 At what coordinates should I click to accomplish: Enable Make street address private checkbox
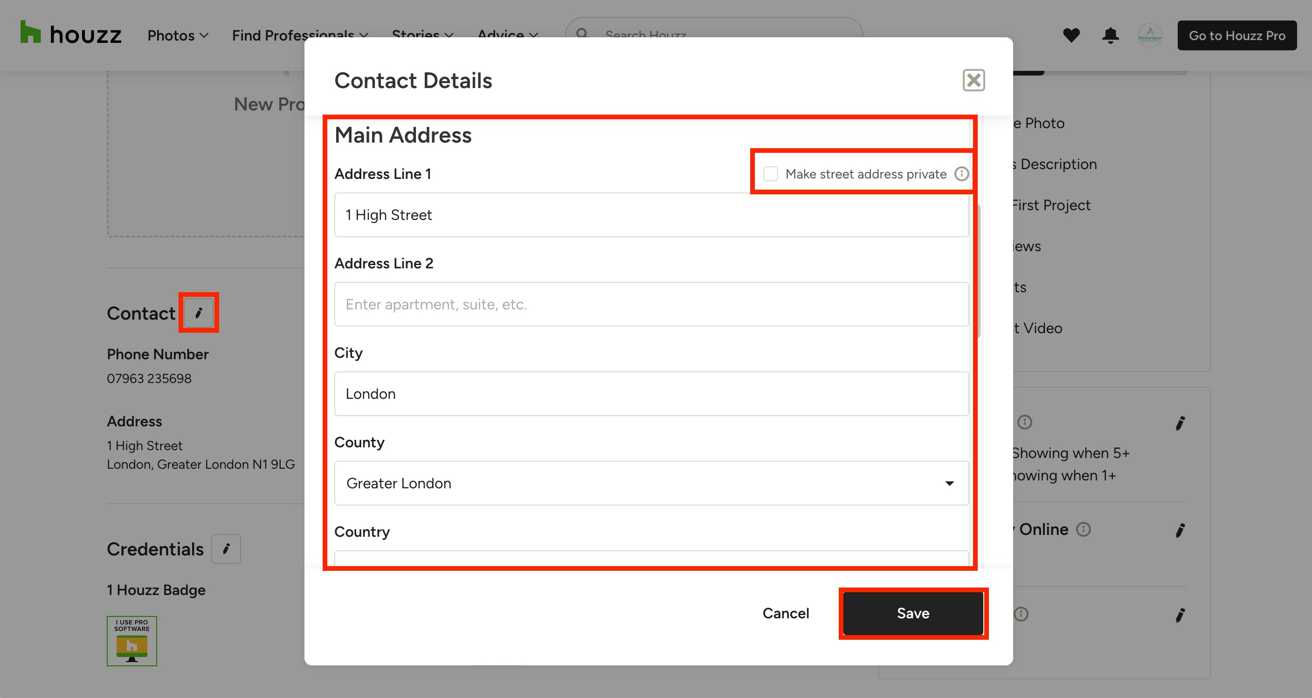pyautogui.click(x=771, y=174)
